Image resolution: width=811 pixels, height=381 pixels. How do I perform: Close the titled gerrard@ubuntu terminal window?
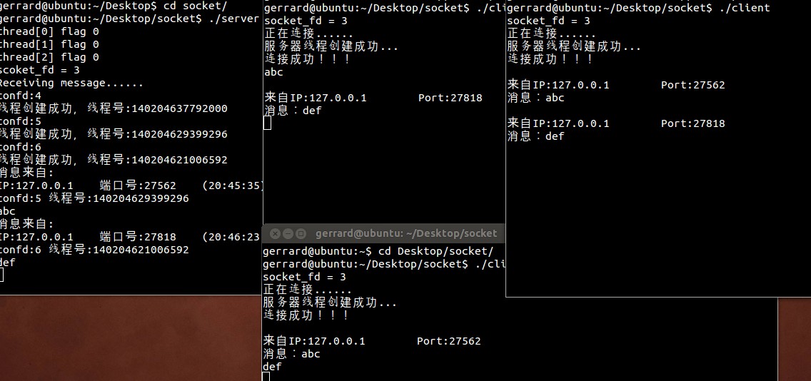[275, 234]
